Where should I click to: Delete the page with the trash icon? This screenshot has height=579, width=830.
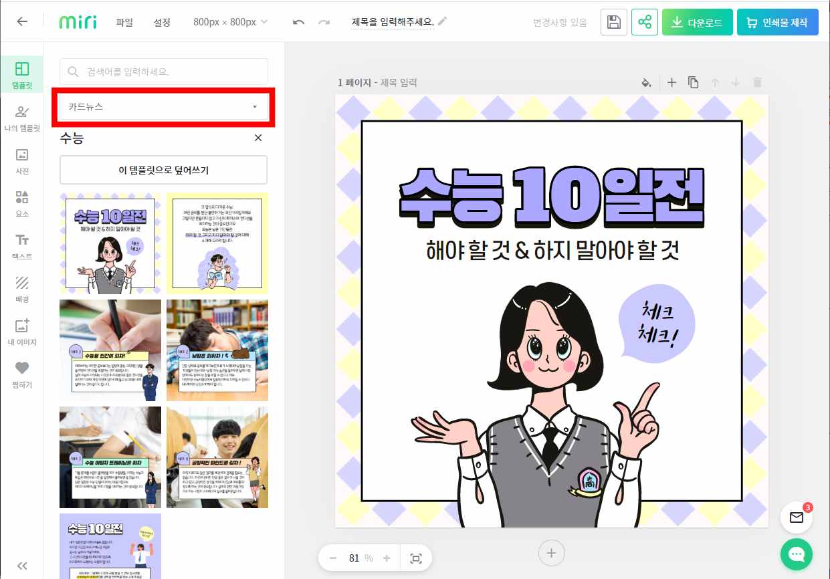(x=757, y=82)
